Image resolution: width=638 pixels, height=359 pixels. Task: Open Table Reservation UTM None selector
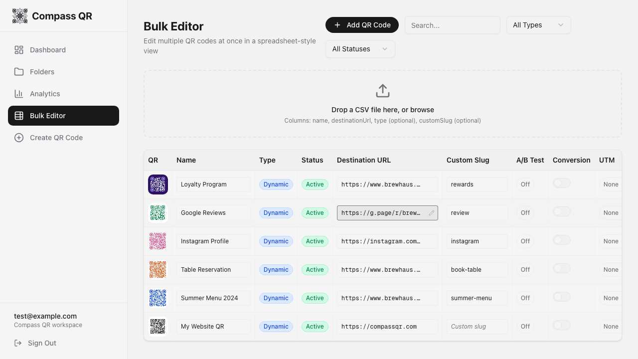611,270
